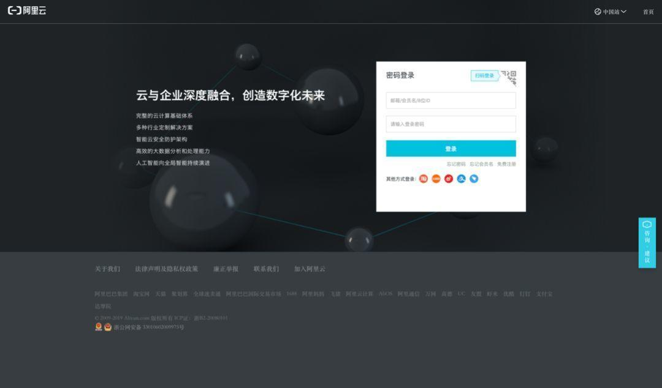This screenshot has height=388, width=662.
Task: Open 全球速卖通 footer link
Action: tap(207, 294)
